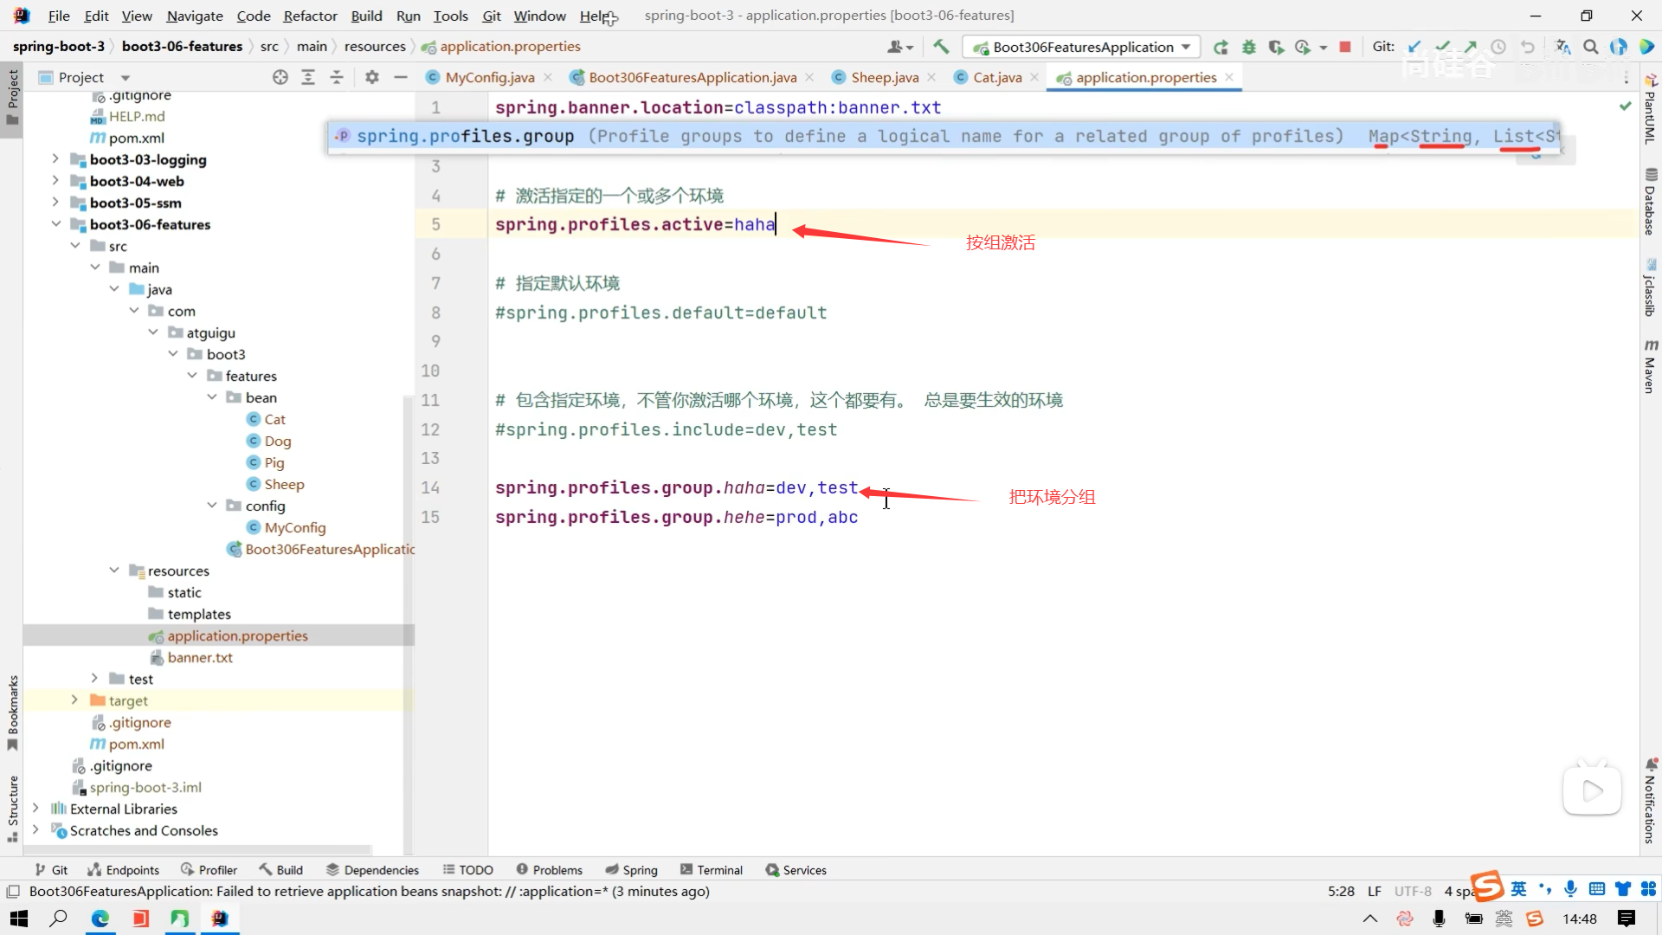Click the Select Opened File target icon
1662x935 pixels.
pos(280,77)
